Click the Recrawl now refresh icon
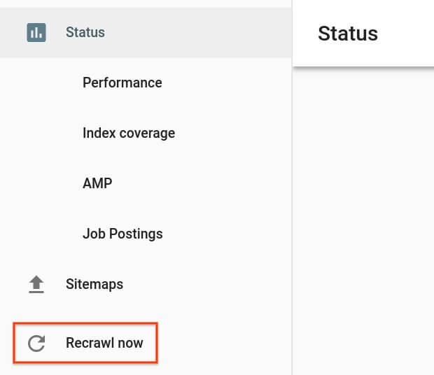 [36, 343]
